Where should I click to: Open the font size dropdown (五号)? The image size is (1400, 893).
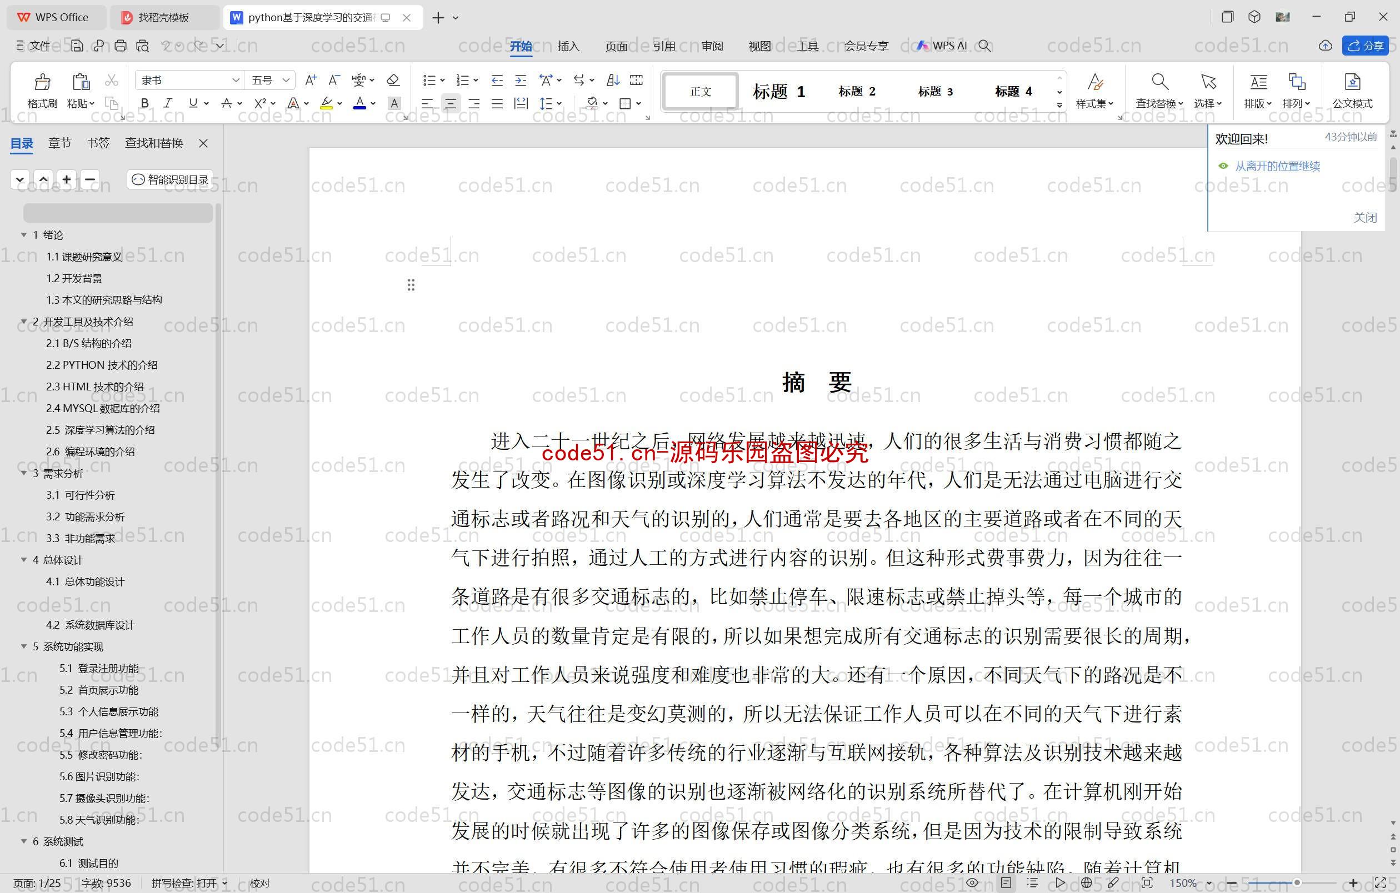(286, 80)
